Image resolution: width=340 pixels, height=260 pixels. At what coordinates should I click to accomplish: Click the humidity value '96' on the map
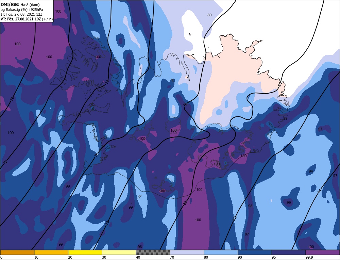tap(140, 247)
